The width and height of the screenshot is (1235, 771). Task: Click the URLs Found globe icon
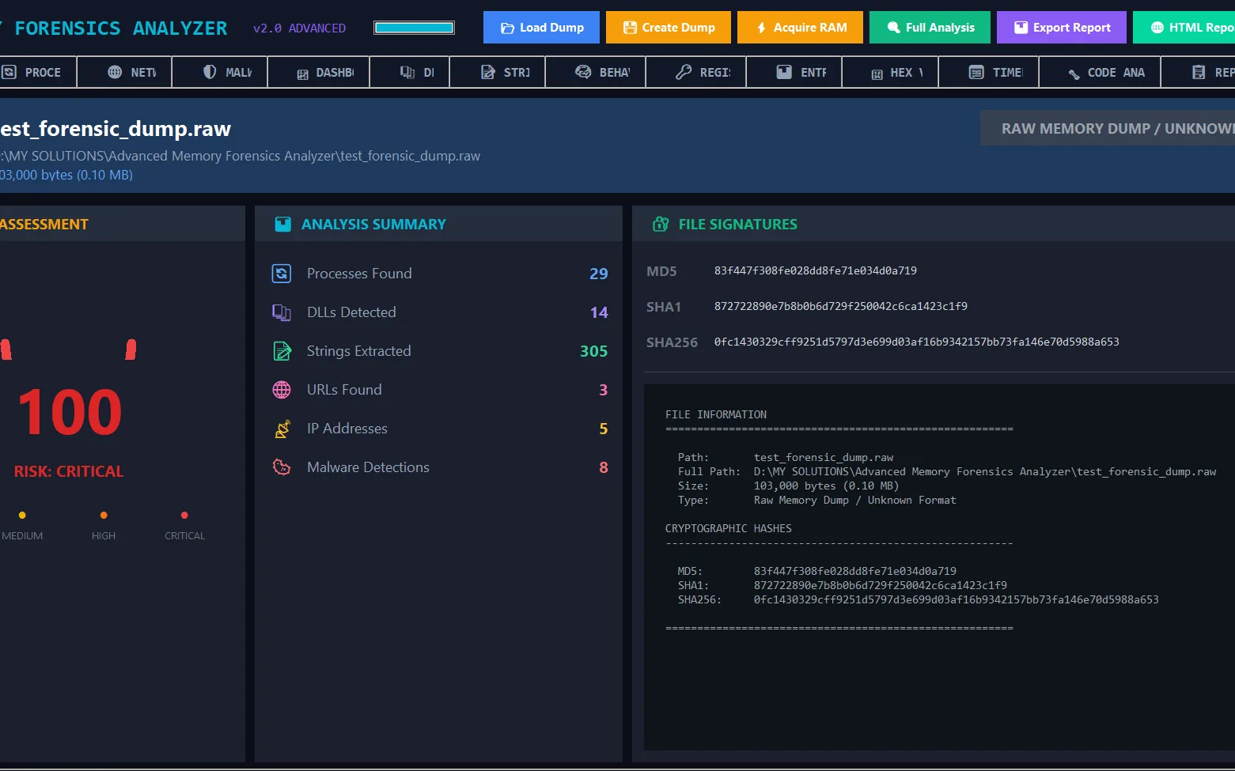pos(282,390)
